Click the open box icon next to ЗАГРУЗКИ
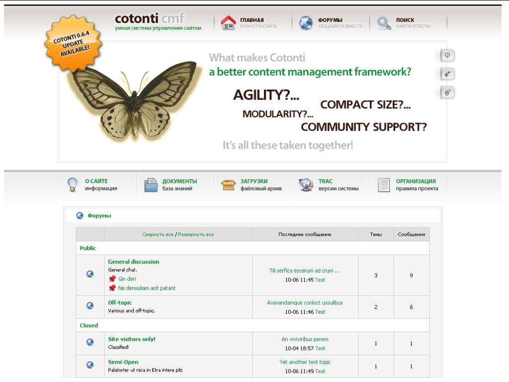 (x=228, y=185)
